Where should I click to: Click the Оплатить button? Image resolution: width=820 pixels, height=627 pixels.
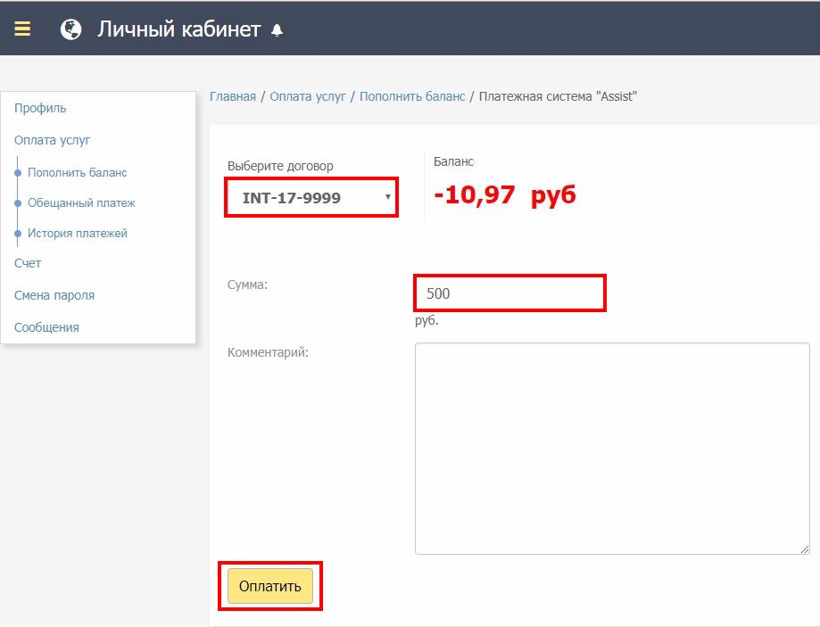pos(270,586)
